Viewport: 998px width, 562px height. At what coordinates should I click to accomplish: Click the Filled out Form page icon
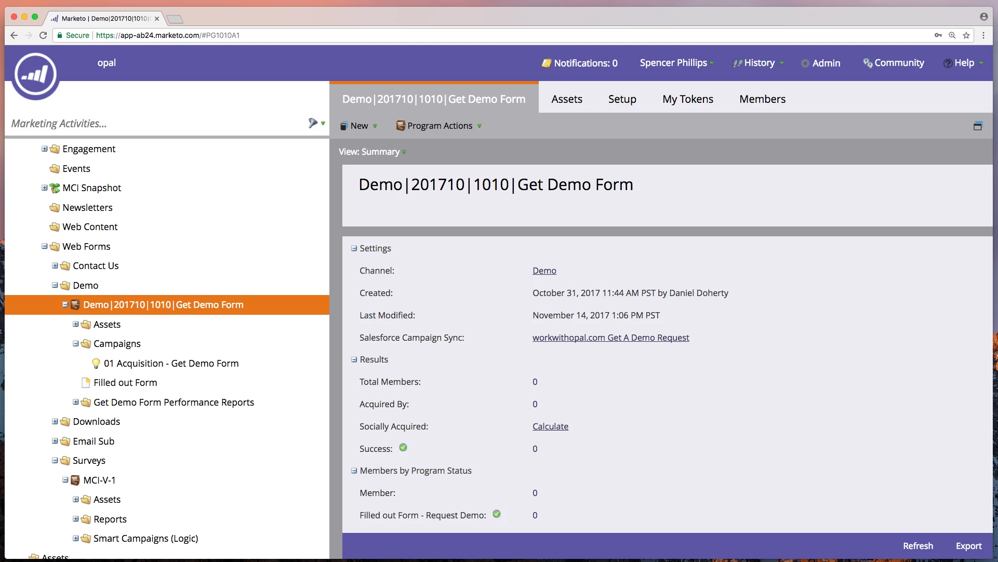[x=86, y=383]
